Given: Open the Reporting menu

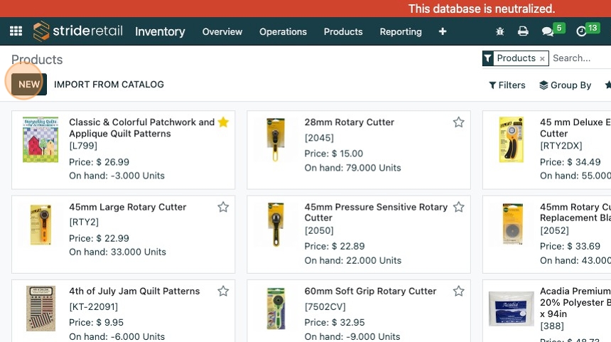Looking at the screenshot, I should point(401,31).
